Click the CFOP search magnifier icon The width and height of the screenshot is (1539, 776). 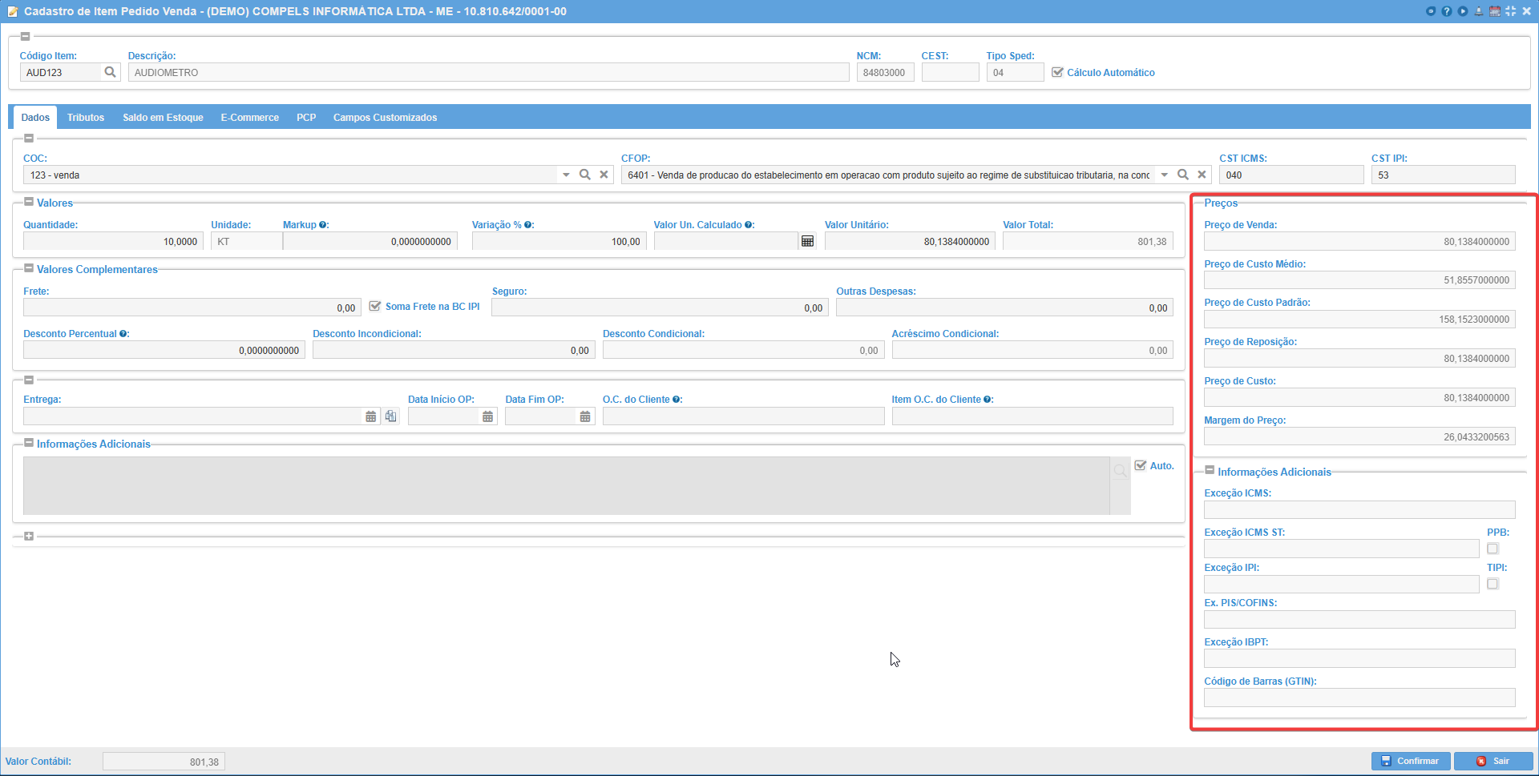pos(1183,175)
